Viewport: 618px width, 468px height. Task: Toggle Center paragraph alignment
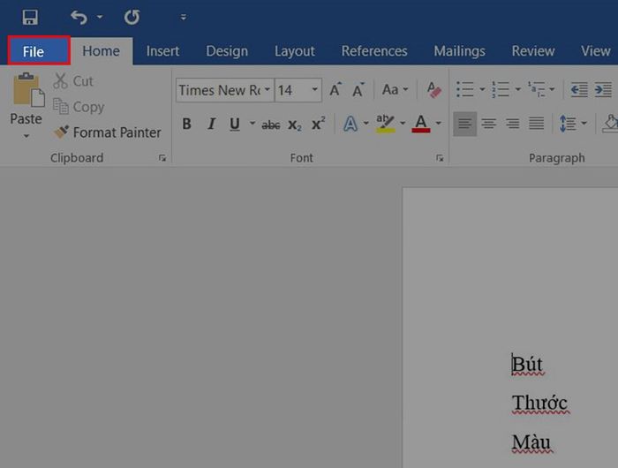coord(489,124)
